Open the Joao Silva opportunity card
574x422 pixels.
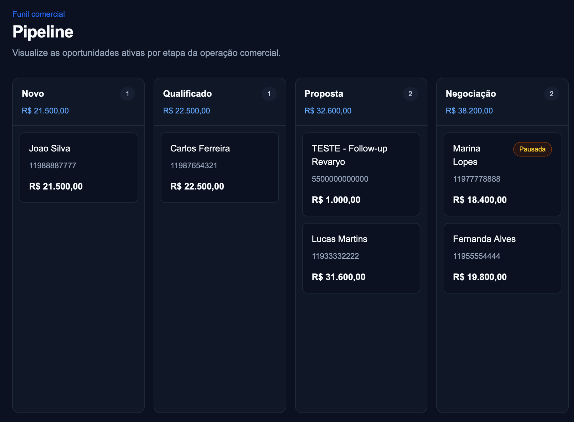(x=78, y=167)
